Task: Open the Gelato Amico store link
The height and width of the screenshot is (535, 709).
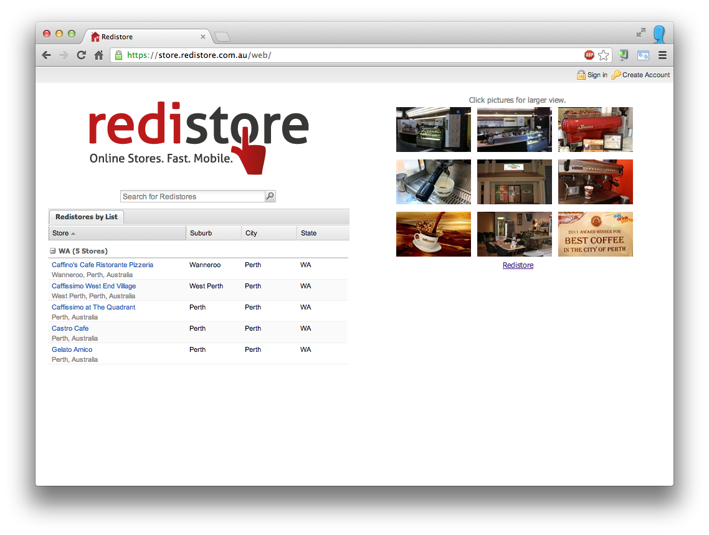Action: tap(72, 350)
